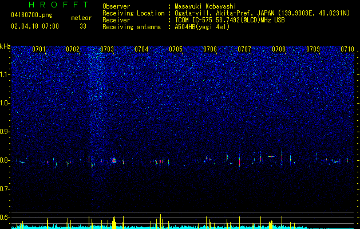Click the kHz axis unit label
The image size is (360, 229).
point(5,46)
